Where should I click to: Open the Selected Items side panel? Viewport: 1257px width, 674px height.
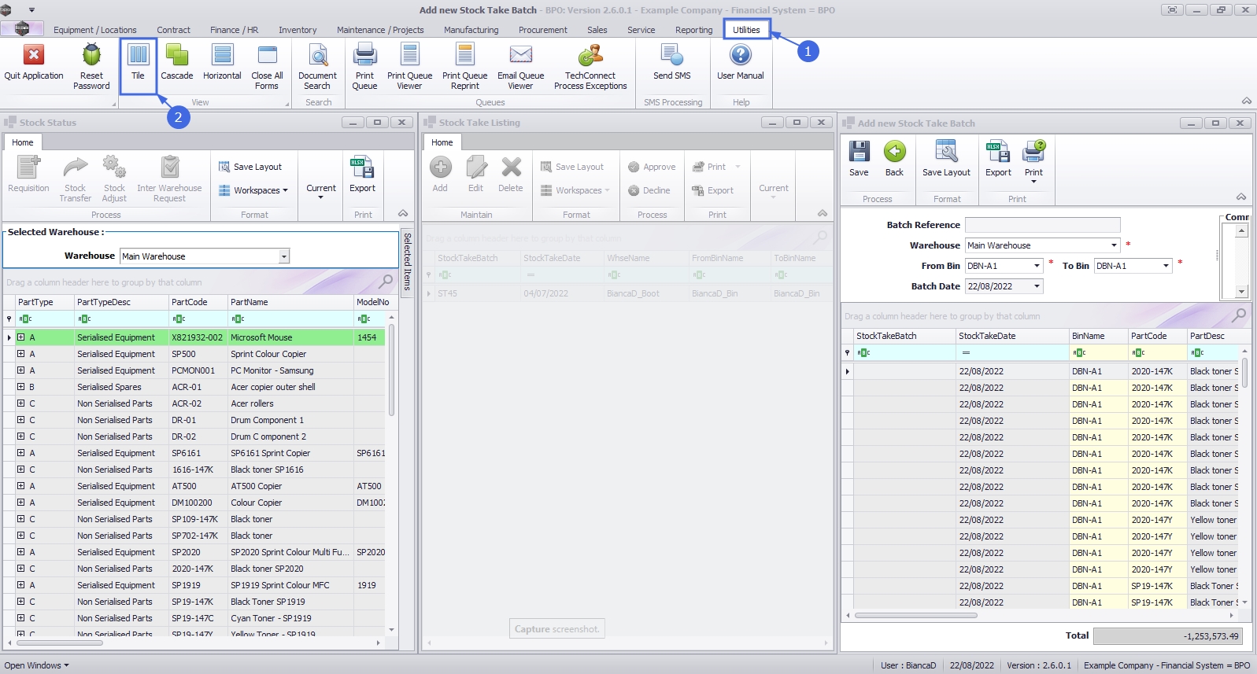[x=407, y=261]
